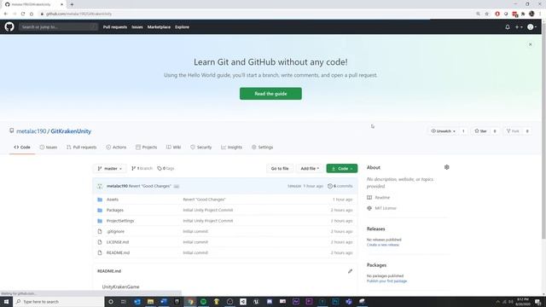Open the MIT License link
This screenshot has height=307, width=546.
pos(386,208)
